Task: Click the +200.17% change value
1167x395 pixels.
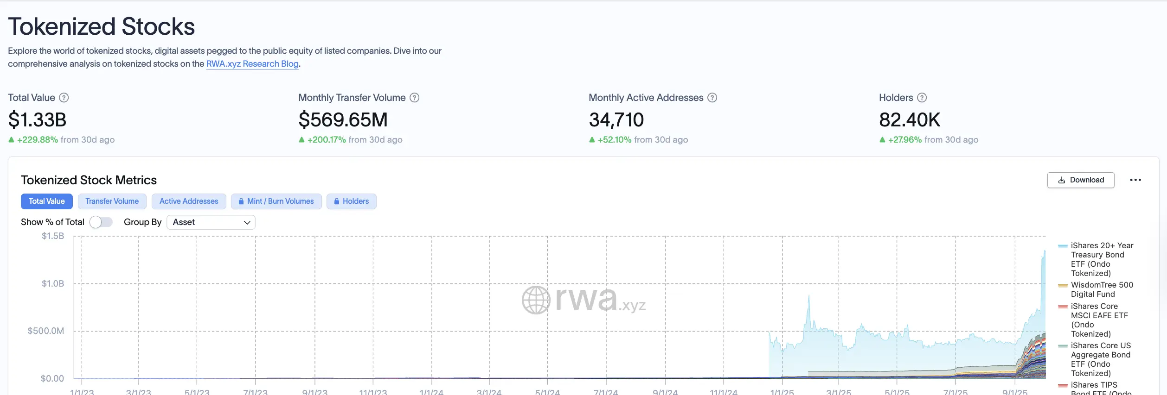Action: [327, 140]
